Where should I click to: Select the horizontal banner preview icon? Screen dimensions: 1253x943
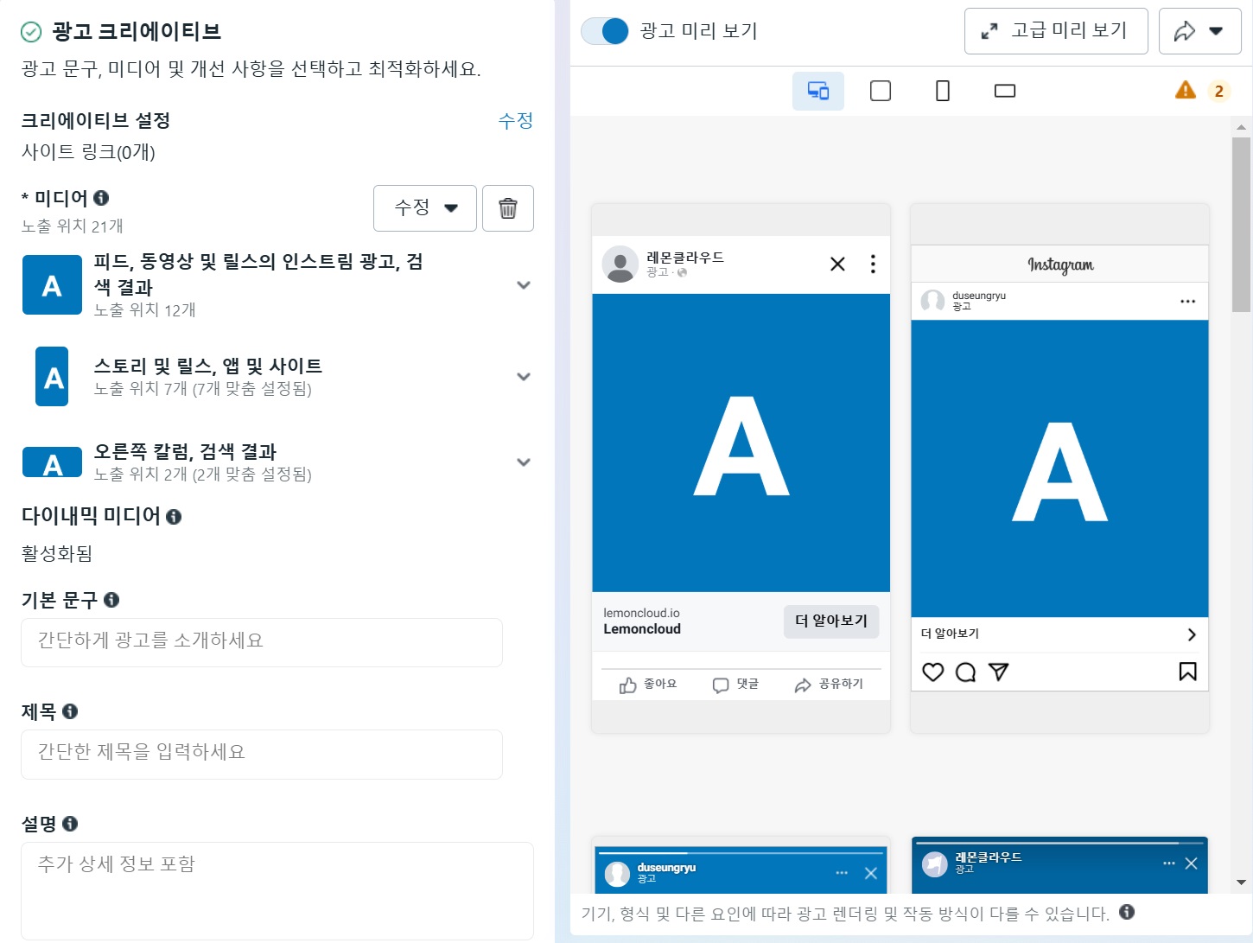tap(1005, 91)
